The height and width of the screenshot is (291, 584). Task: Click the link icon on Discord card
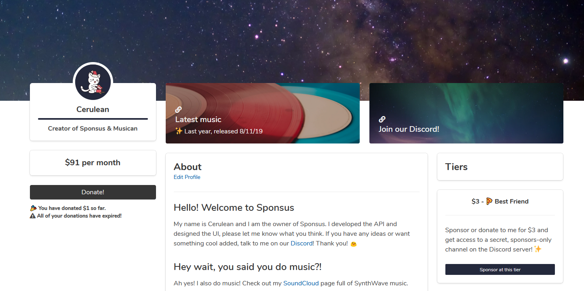pyautogui.click(x=382, y=119)
